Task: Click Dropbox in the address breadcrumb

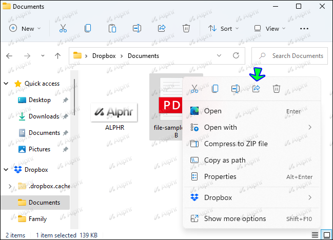Action: (104, 56)
